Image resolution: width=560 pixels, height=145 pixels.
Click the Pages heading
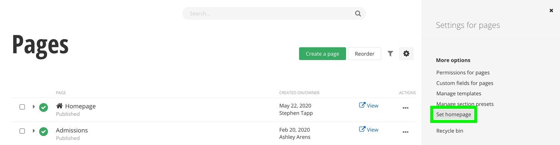pyautogui.click(x=40, y=45)
